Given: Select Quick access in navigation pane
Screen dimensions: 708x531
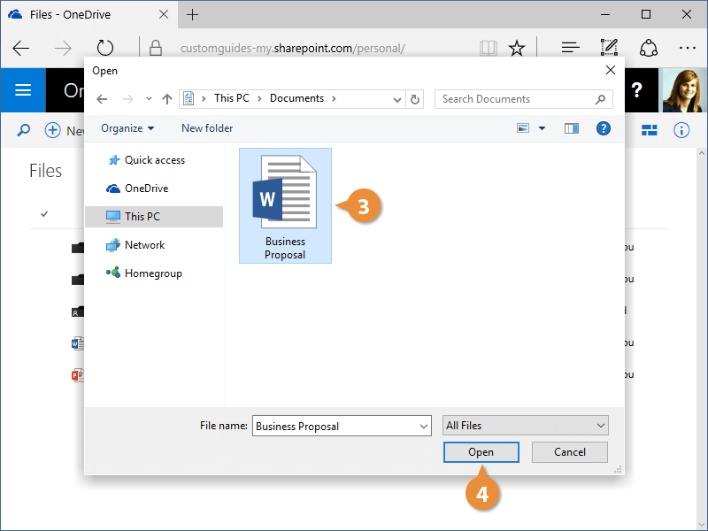Looking at the screenshot, I should coord(154,160).
